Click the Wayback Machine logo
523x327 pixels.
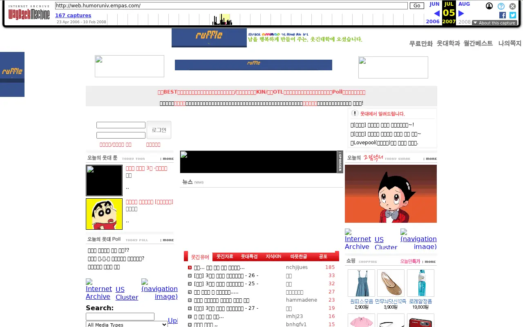(x=29, y=12)
